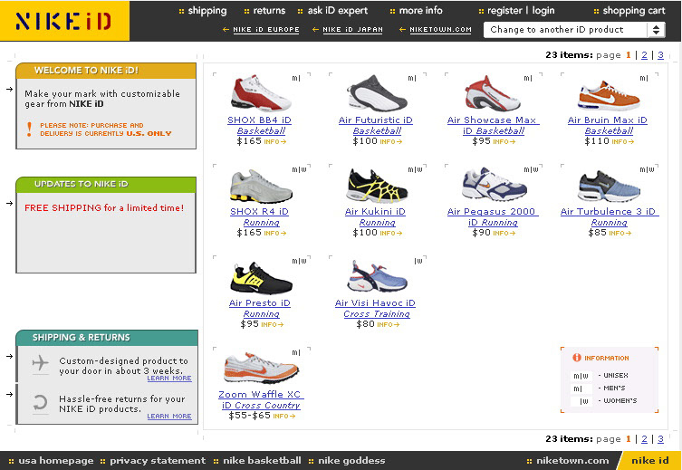The width and height of the screenshot is (682, 470).
Task: Go to page 3 in bottom pagination
Action: [660, 438]
